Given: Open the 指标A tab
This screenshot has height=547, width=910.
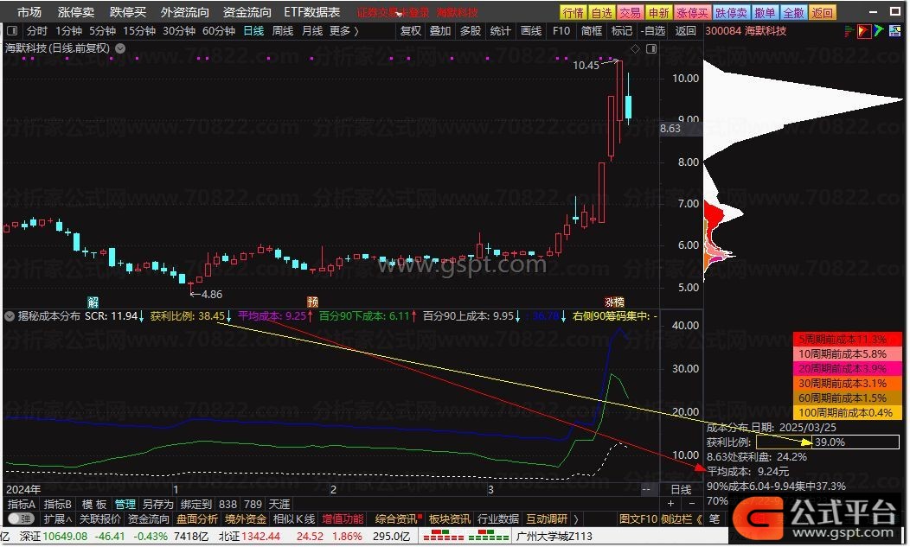Looking at the screenshot, I should (22, 504).
